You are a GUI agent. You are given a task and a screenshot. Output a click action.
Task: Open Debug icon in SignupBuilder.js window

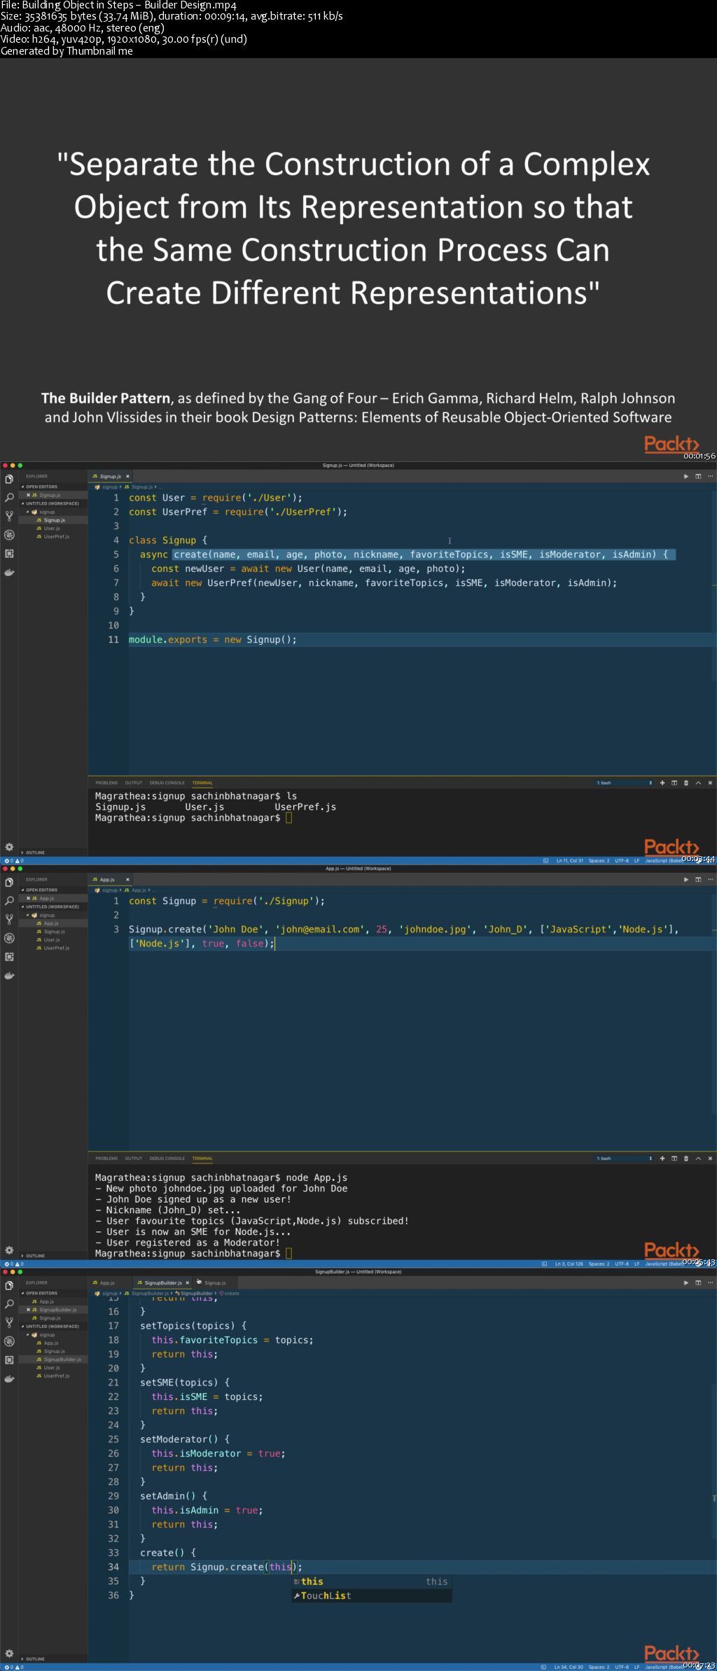pyautogui.click(x=9, y=1341)
